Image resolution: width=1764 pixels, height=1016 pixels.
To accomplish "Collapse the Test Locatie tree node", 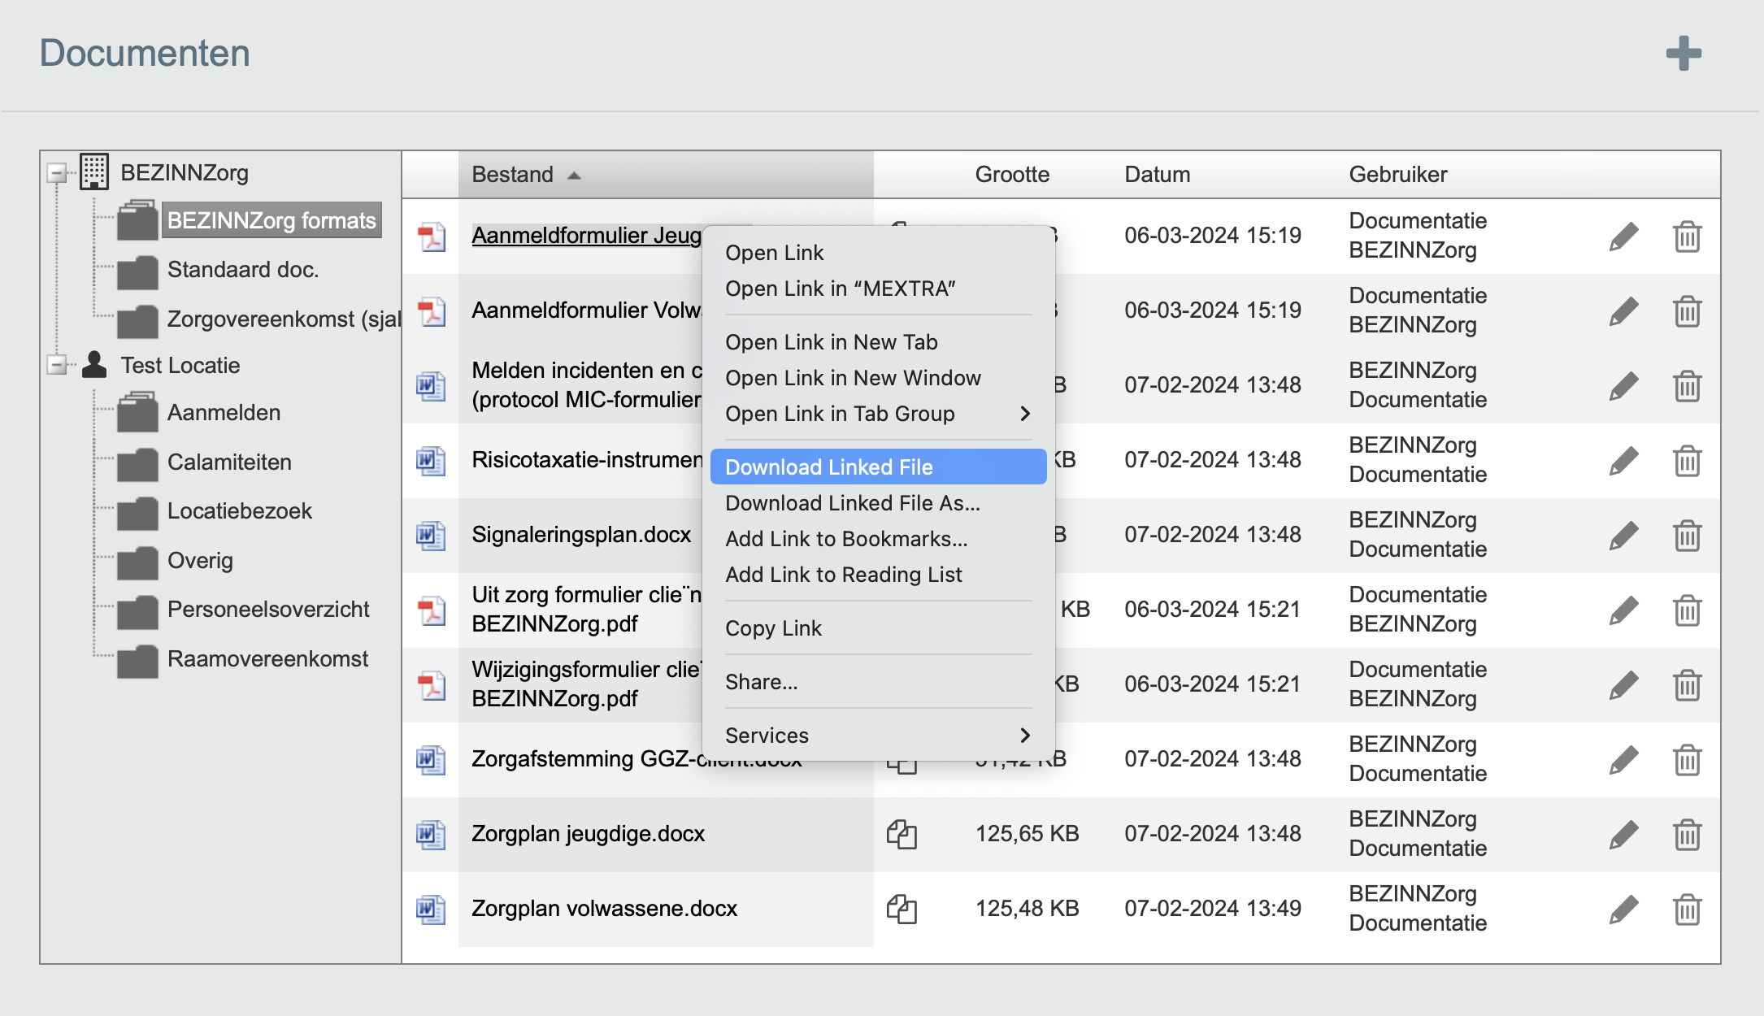I will (x=57, y=365).
